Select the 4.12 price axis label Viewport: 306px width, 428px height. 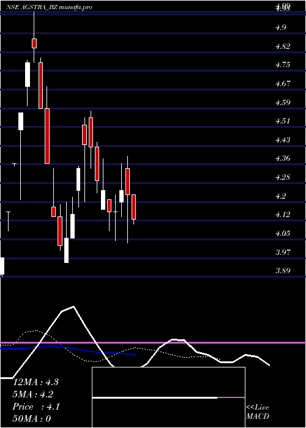[283, 215]
